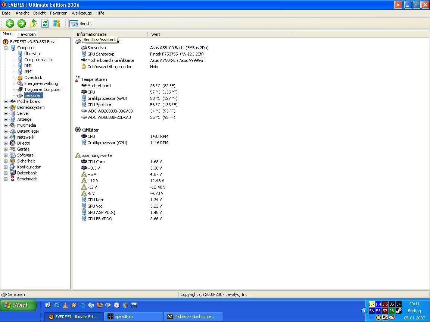Select the IPMI tree item
Viewport: 430px width, 322px height.
(x=28, y=72)
